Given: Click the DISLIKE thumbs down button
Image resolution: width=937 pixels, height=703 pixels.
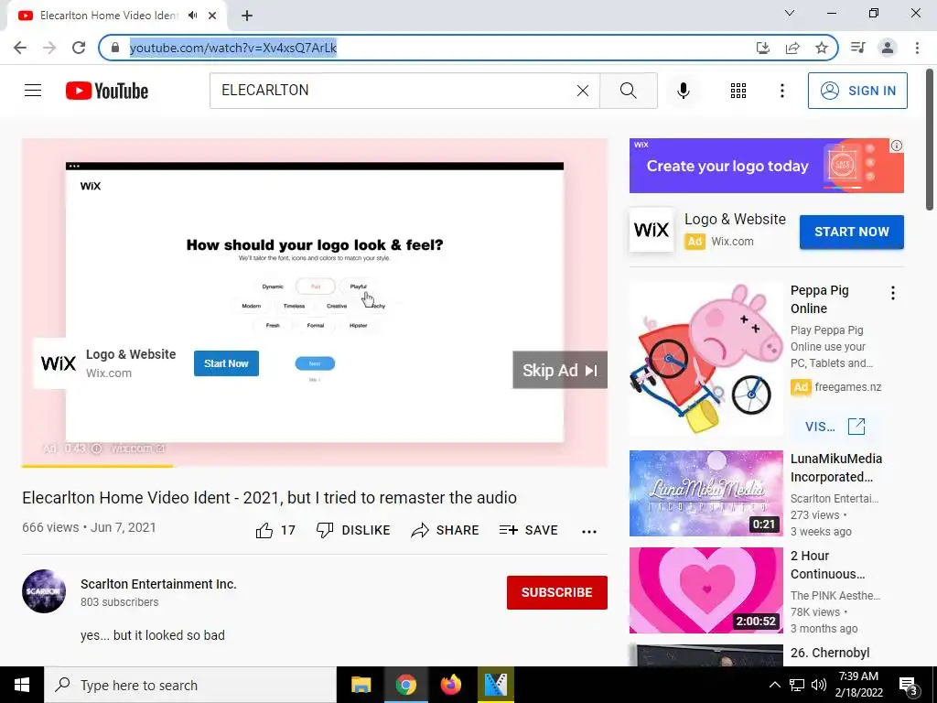Looking at the screenshot, I should click(x=353, y=530).
